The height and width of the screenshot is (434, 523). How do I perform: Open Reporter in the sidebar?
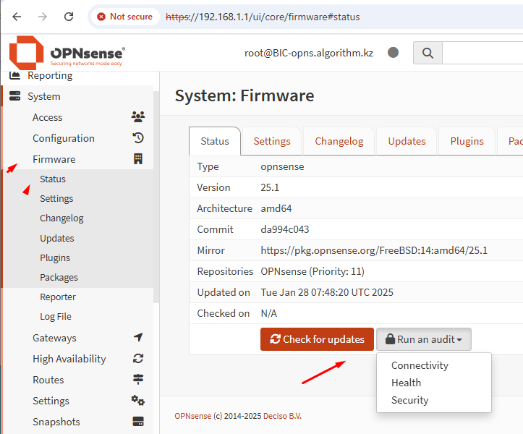pyautogui.click(x=58, y=297)
